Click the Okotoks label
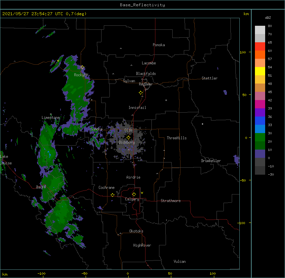This screenshot has height=278, width=285. coord(136,231)
